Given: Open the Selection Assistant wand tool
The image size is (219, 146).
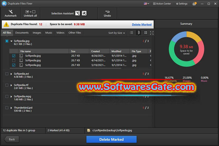Looking at the screenshot, I should coord(78,13).
